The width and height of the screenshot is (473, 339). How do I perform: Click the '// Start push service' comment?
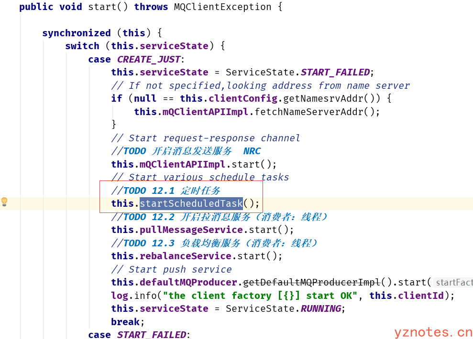(171, 269)
